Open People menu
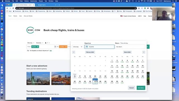The image size is (179, 101). point(41,1)
